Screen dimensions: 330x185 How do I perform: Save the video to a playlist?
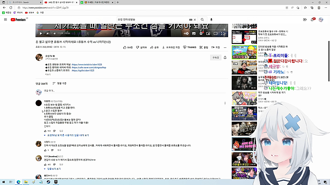(x=216, y=47)
